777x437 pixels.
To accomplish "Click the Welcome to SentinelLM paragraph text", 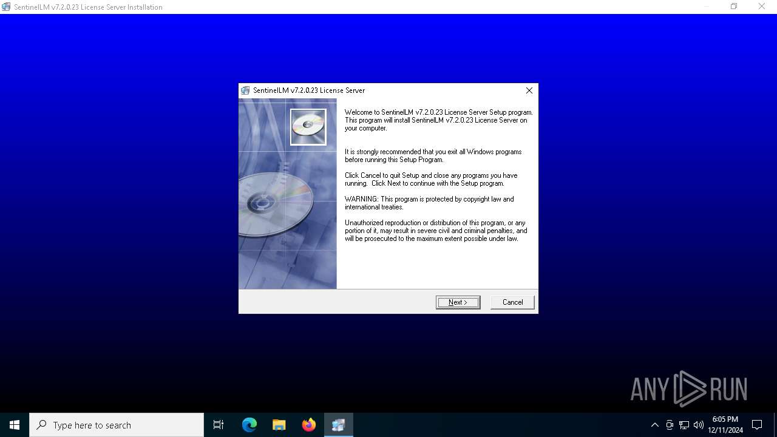I will coord(439,120).
